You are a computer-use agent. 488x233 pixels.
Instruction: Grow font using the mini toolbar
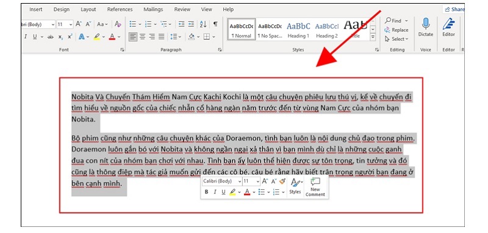click(265, 181)
